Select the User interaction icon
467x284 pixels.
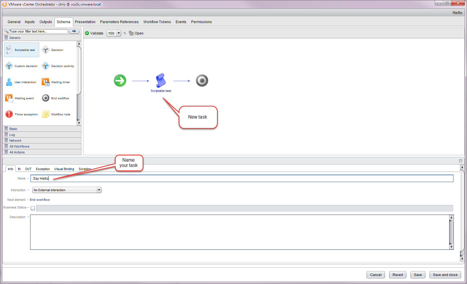[9, 82]
